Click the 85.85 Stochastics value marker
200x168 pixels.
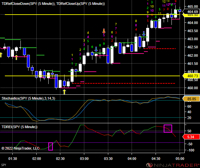tap(191, 99)
